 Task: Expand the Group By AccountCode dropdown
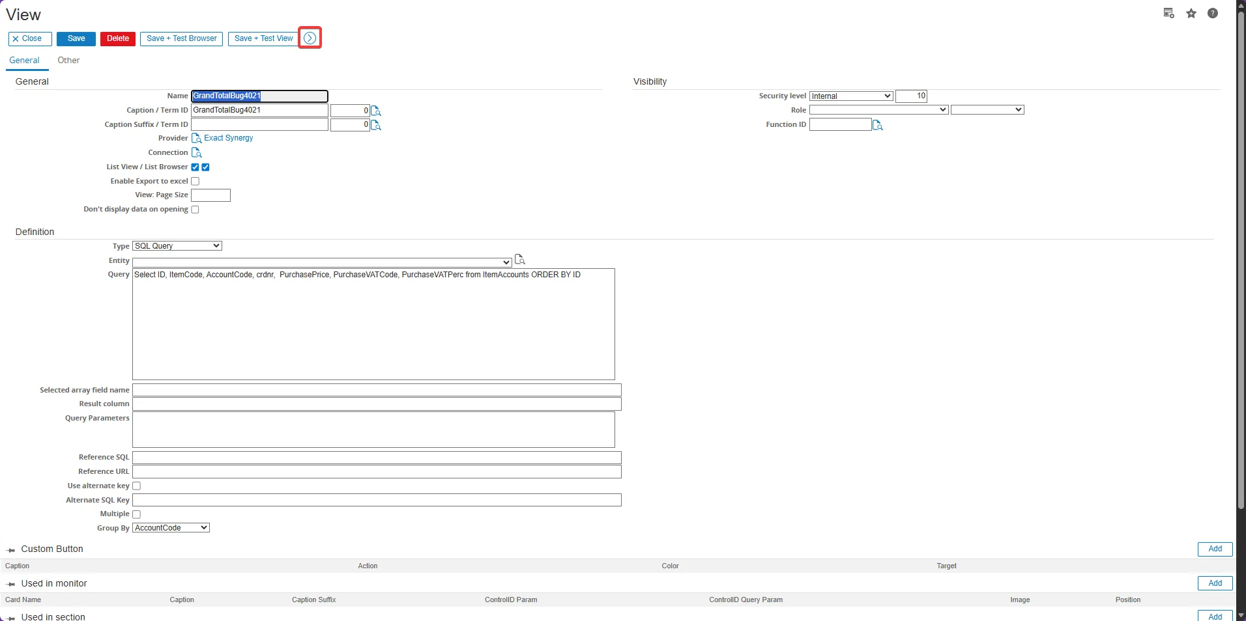(x=171, y=528)
